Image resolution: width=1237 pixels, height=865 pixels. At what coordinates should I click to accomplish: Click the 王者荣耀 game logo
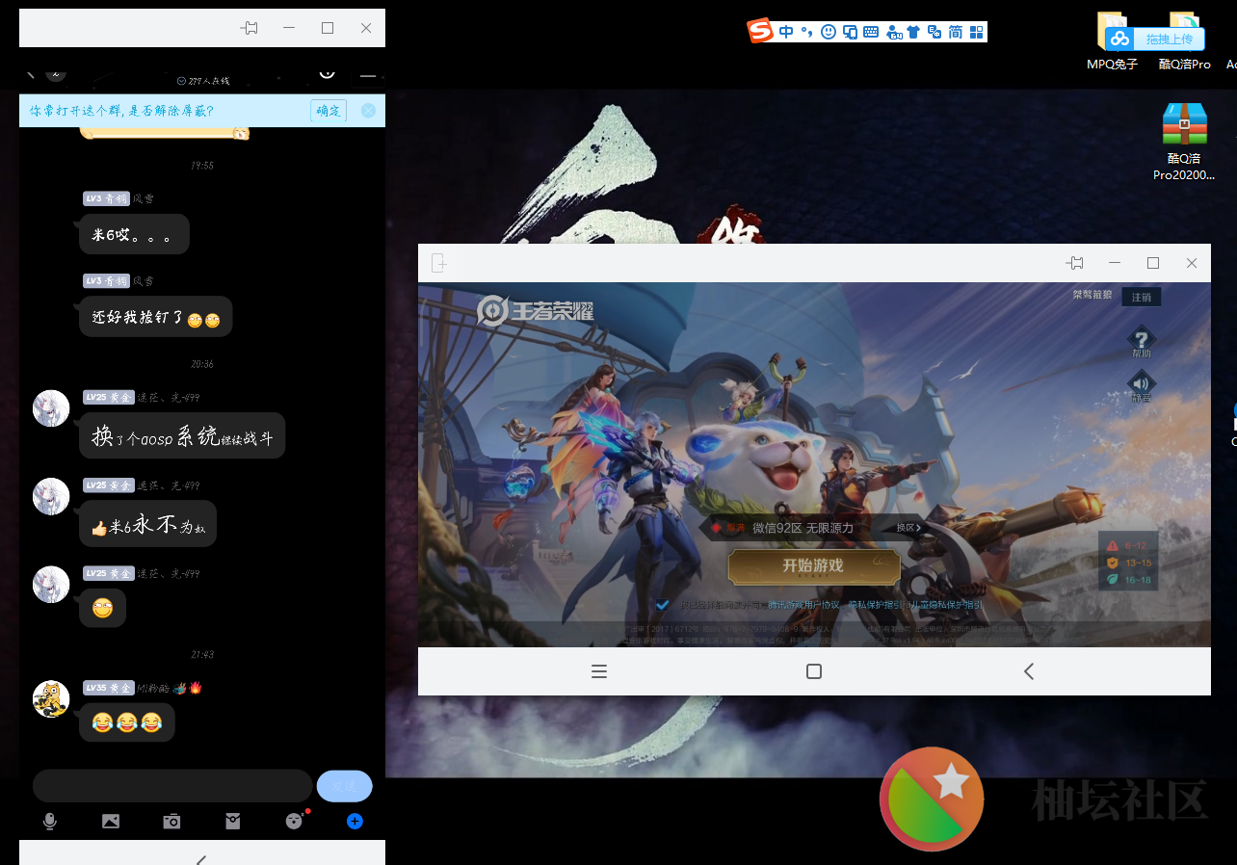point(536,311)
